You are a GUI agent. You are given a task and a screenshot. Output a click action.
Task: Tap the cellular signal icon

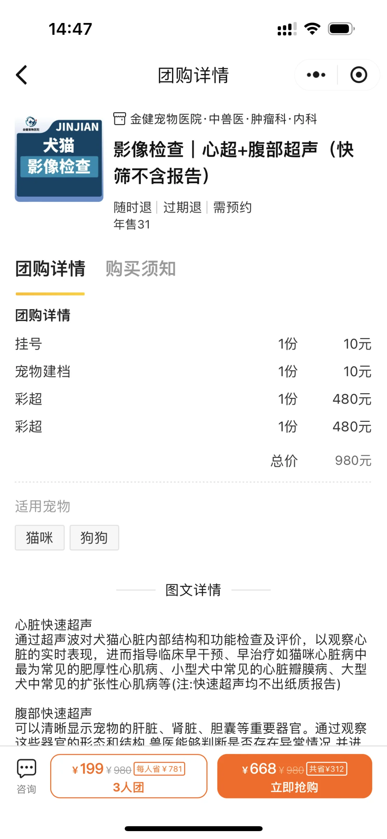coord(287,29)
